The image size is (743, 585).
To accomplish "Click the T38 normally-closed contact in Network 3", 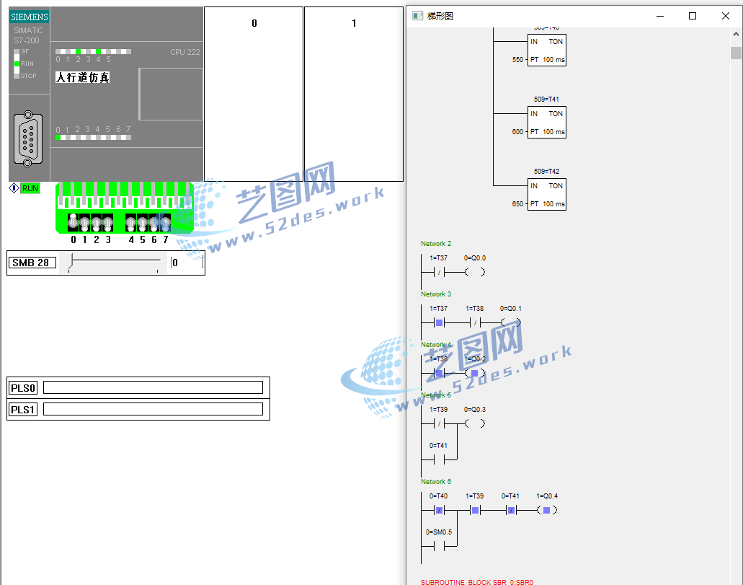I will coord(475,322).
